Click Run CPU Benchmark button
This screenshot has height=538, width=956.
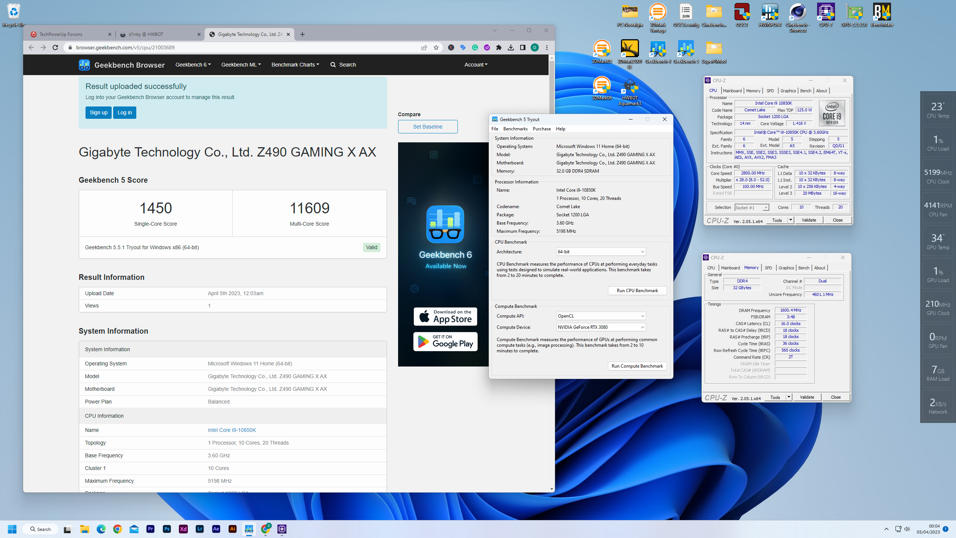pos(637,291)
